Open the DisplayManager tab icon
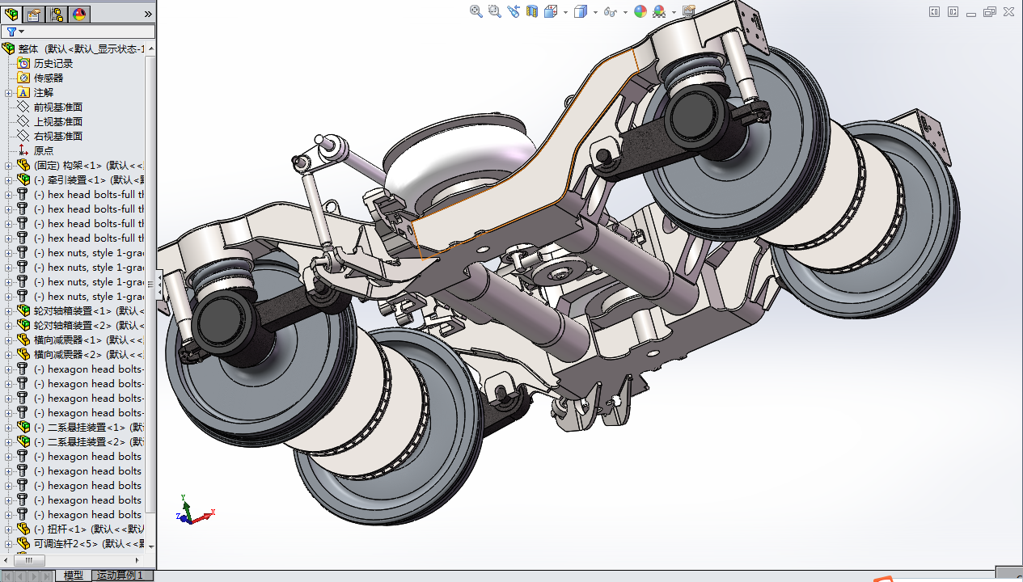The image size is (1023, 582). click(x=79, y=14)
